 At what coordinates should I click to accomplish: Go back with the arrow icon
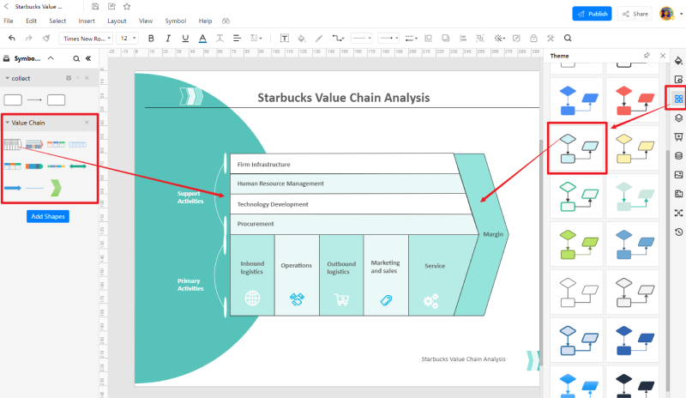(6, 7)
